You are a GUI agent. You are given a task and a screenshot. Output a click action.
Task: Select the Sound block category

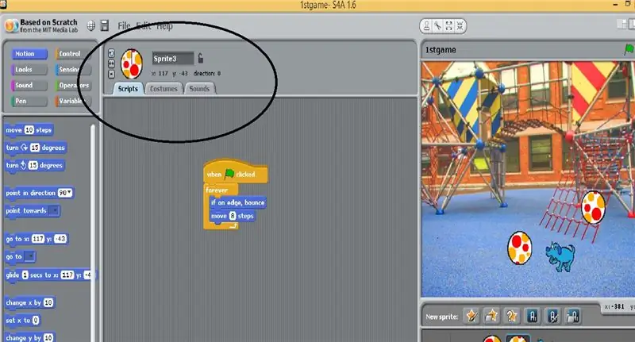(x=29, y=86)
